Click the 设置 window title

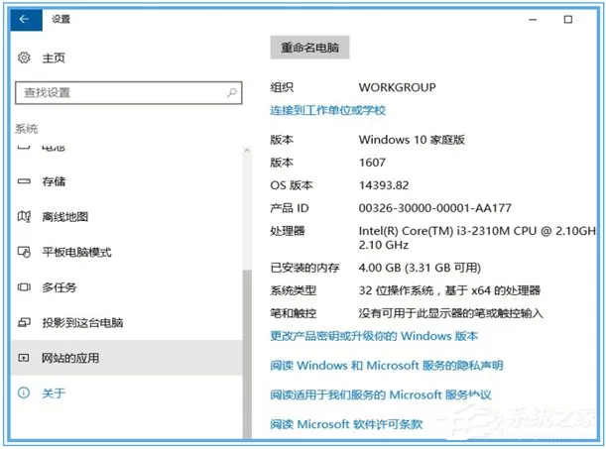point(61,19)
